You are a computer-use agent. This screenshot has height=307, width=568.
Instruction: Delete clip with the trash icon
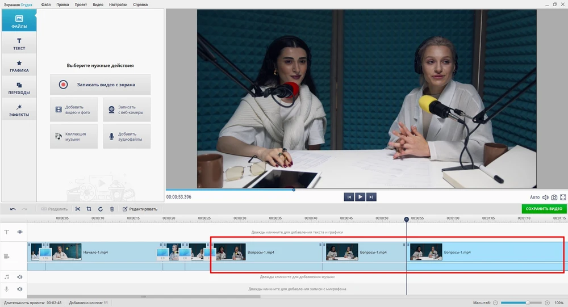pos(112,209)
